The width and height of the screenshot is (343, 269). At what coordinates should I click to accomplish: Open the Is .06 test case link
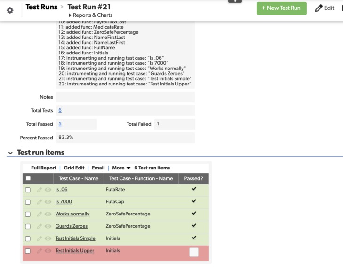coord(61,190)
